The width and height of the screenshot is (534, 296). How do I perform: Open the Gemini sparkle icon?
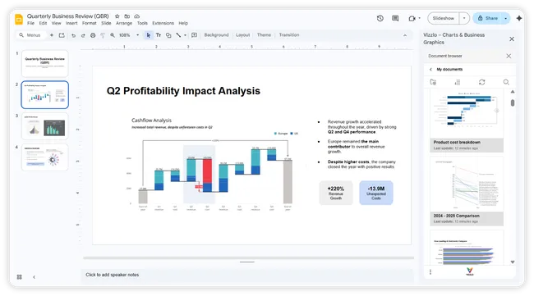point(519,18)
